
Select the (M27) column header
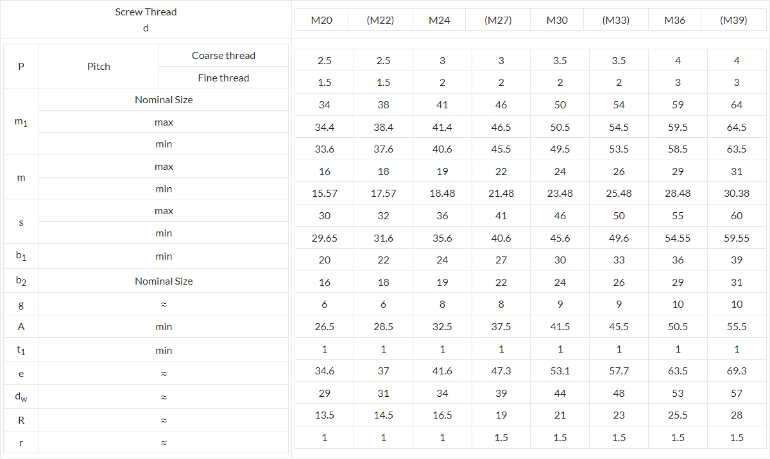[x=498, y=20]
